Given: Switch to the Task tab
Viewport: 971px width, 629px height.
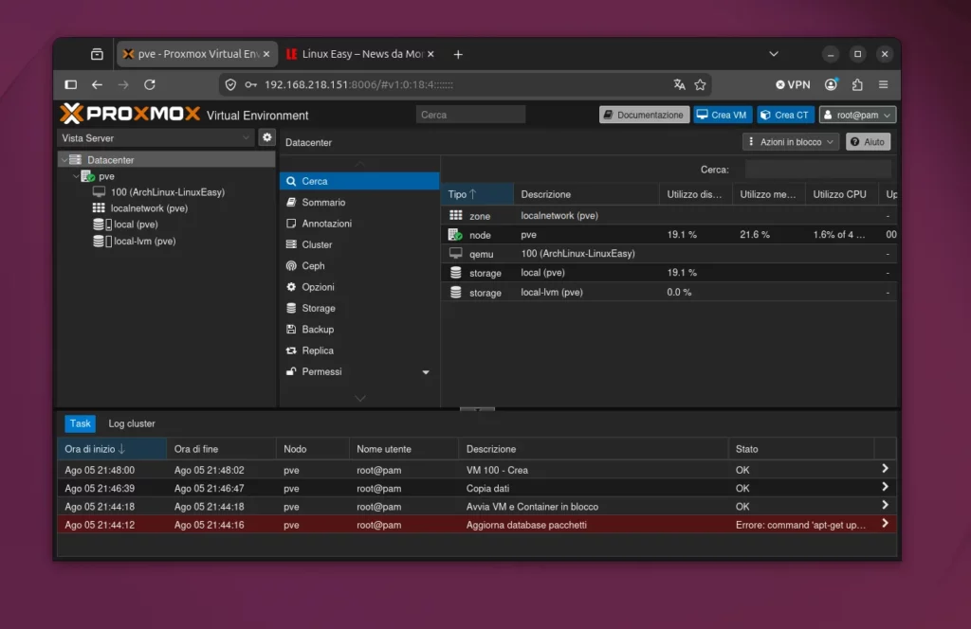Looking at the screenshot, I should pos(80,423).
